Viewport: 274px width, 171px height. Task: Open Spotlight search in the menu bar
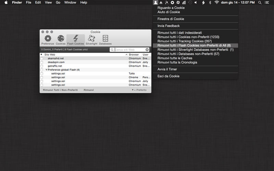pos(260,2)
